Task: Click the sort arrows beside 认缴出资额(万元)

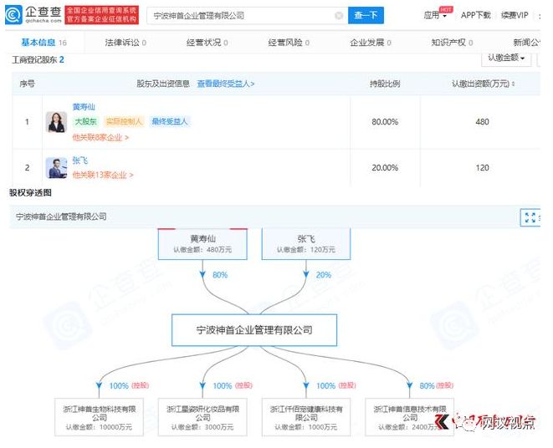Action: tap(514, 84)
